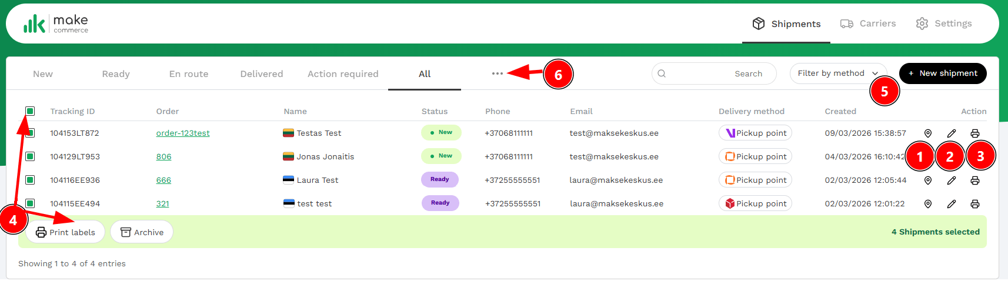Open tracking location icon for Laura Test
1008x281 pixels.
[x=927, y=180]
